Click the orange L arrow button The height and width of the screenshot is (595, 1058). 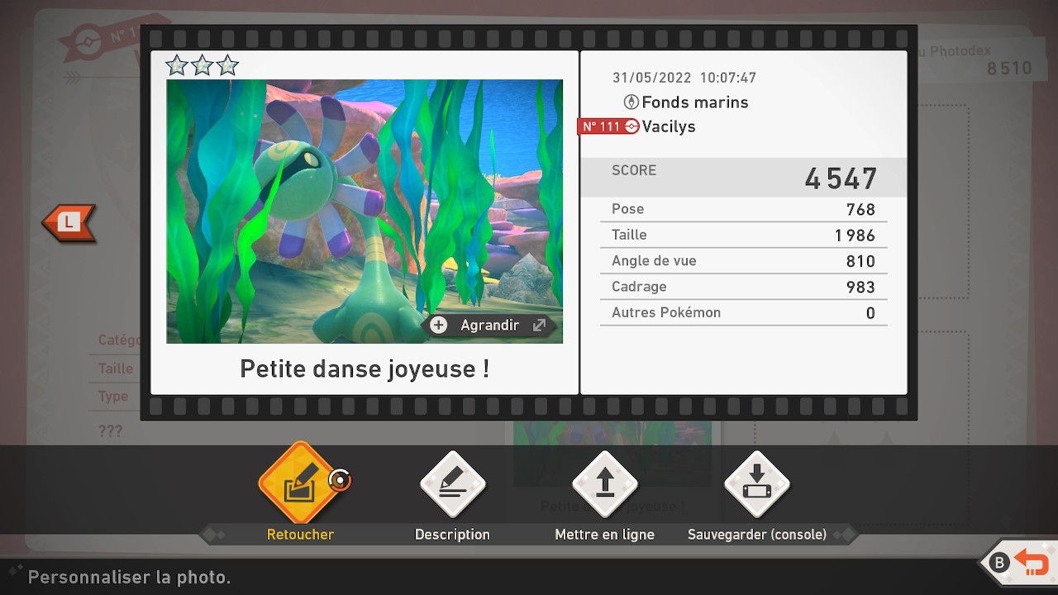[69, 222]
